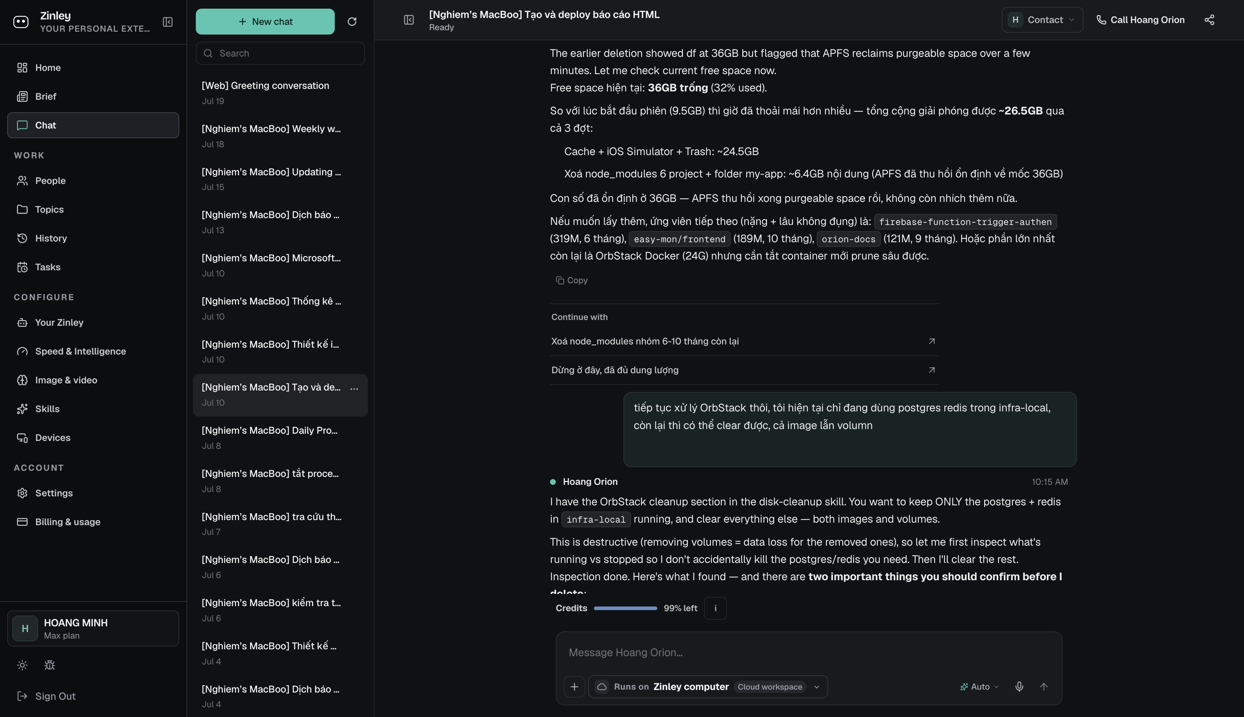Screen dimensions: 1244x717
Task: Open 'Dừng ở đây' suggestion arrow
Action: 931,370
